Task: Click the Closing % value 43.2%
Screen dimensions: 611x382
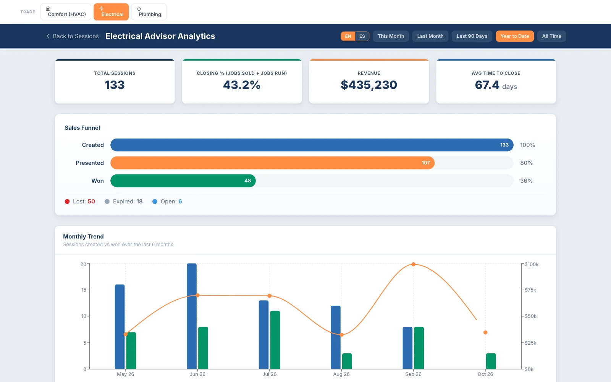Action: point(242,85)
